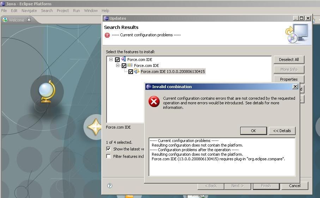Collapse the nested Force.com IDE category node
Image resolution: width=320 pixels, height=198 pixels.
click(x=118, y=66)
